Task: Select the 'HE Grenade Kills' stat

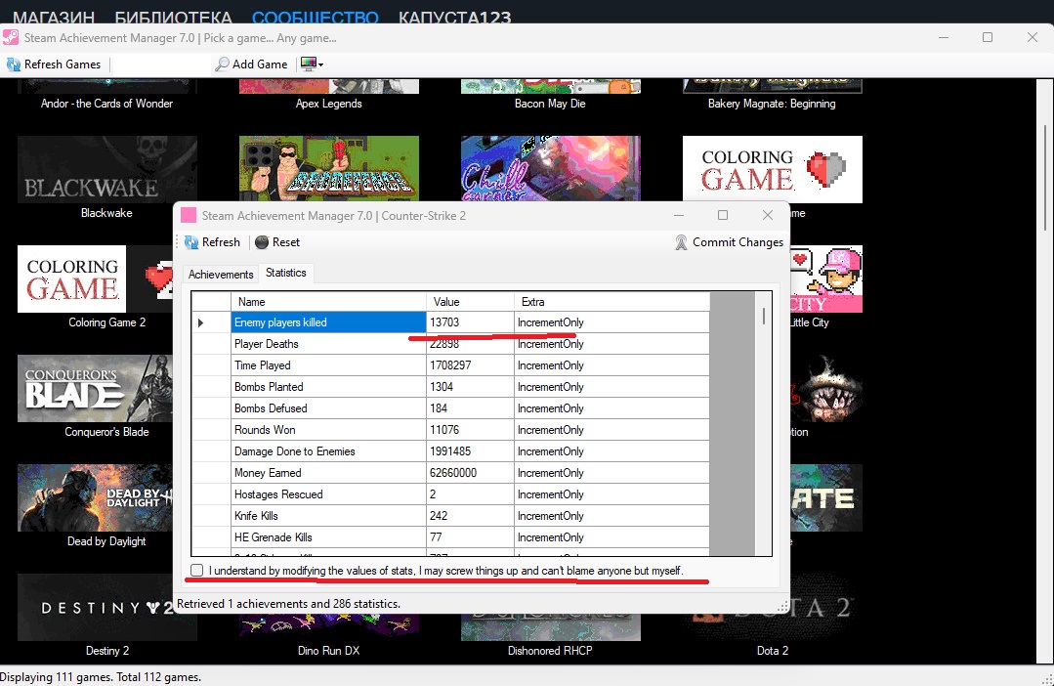Action: coord(328,537)
